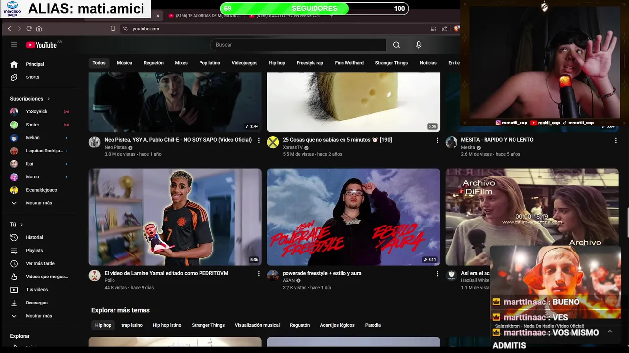Click the Mesita channel name link
The height and width of the screenshot is (353, 629).
click(x=468, y=147)
